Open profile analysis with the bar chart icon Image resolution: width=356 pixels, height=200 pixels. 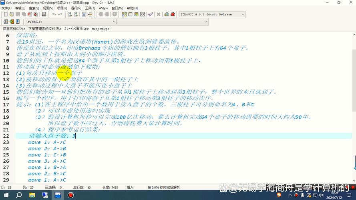(x=167, y=14)
